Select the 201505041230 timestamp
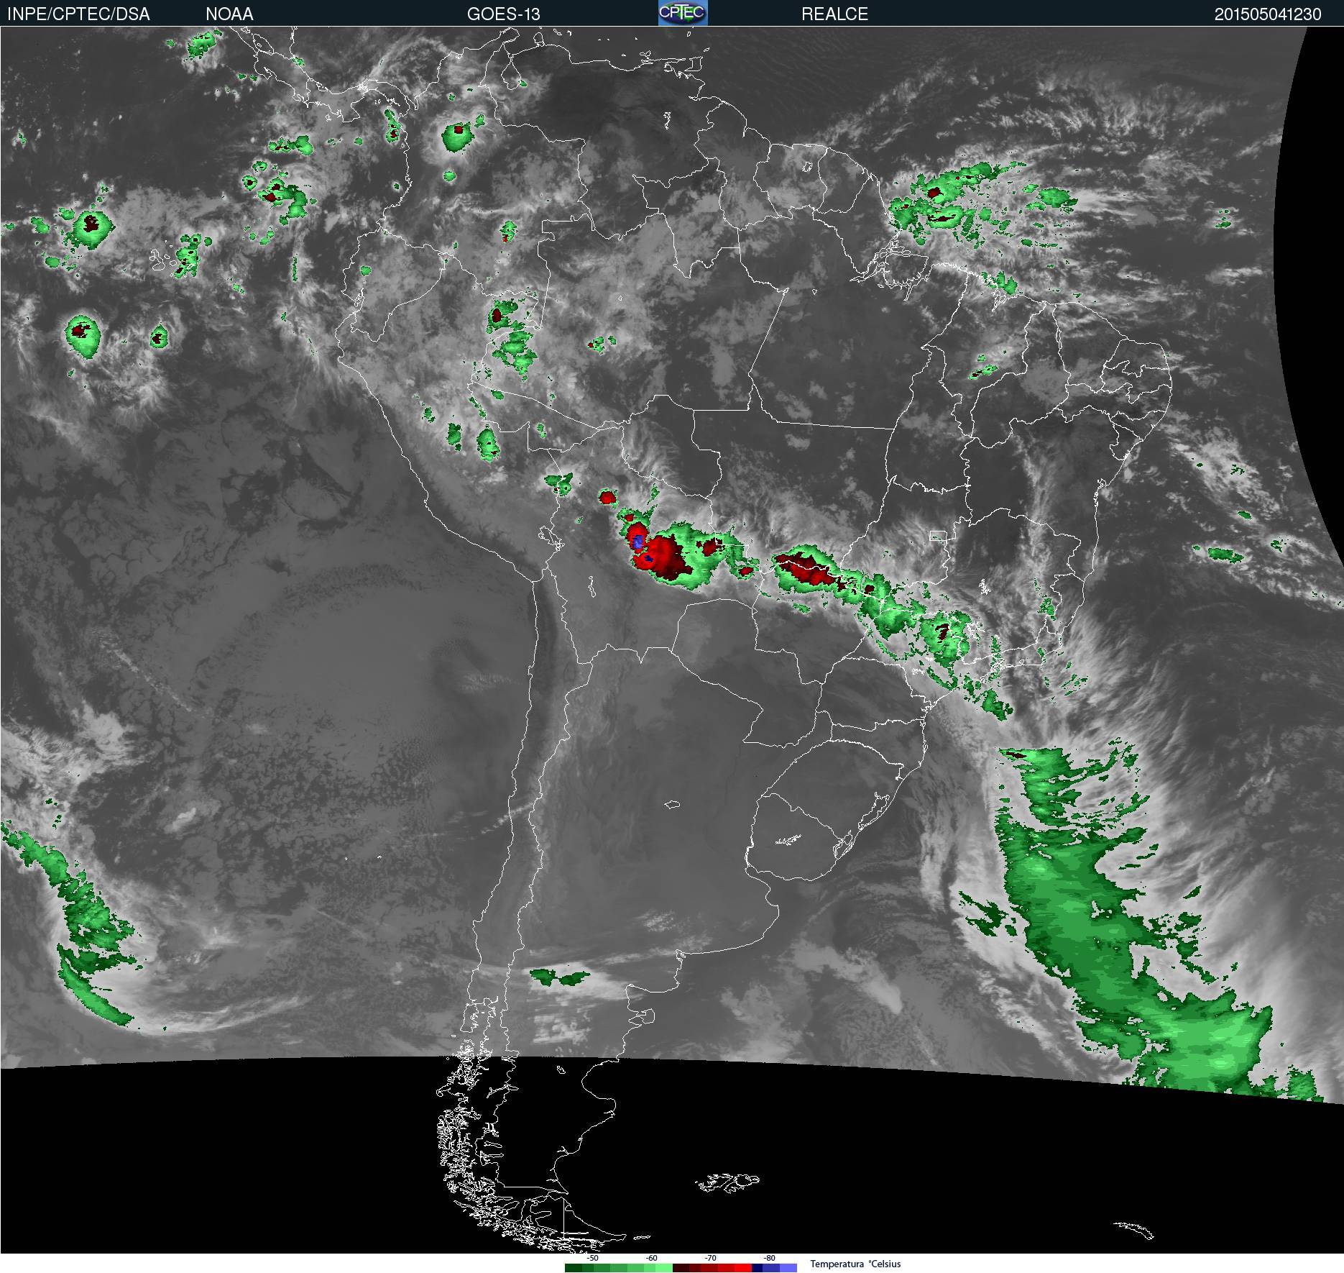 point(1268,14)
